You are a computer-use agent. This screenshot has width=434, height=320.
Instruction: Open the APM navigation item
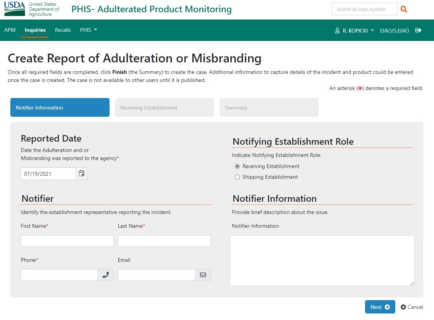coord(10,30)
